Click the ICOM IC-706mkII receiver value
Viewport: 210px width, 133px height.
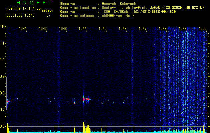tap(139, 12)
